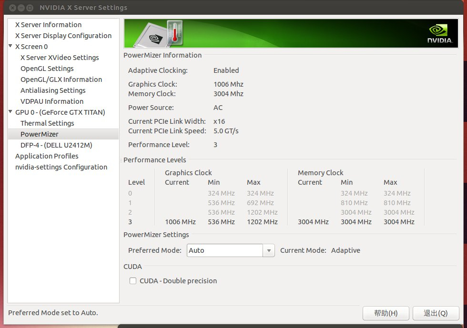Click status bar text Preferred Mode set to Auto
The width and height of the screenshot is (467, 328).
pyautogui.click(x=53, y=313)
